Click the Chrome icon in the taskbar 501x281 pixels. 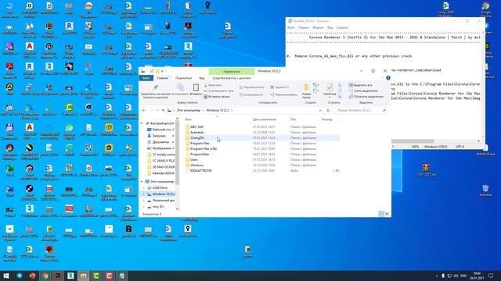pyautogui.click(x=45, y=276)
